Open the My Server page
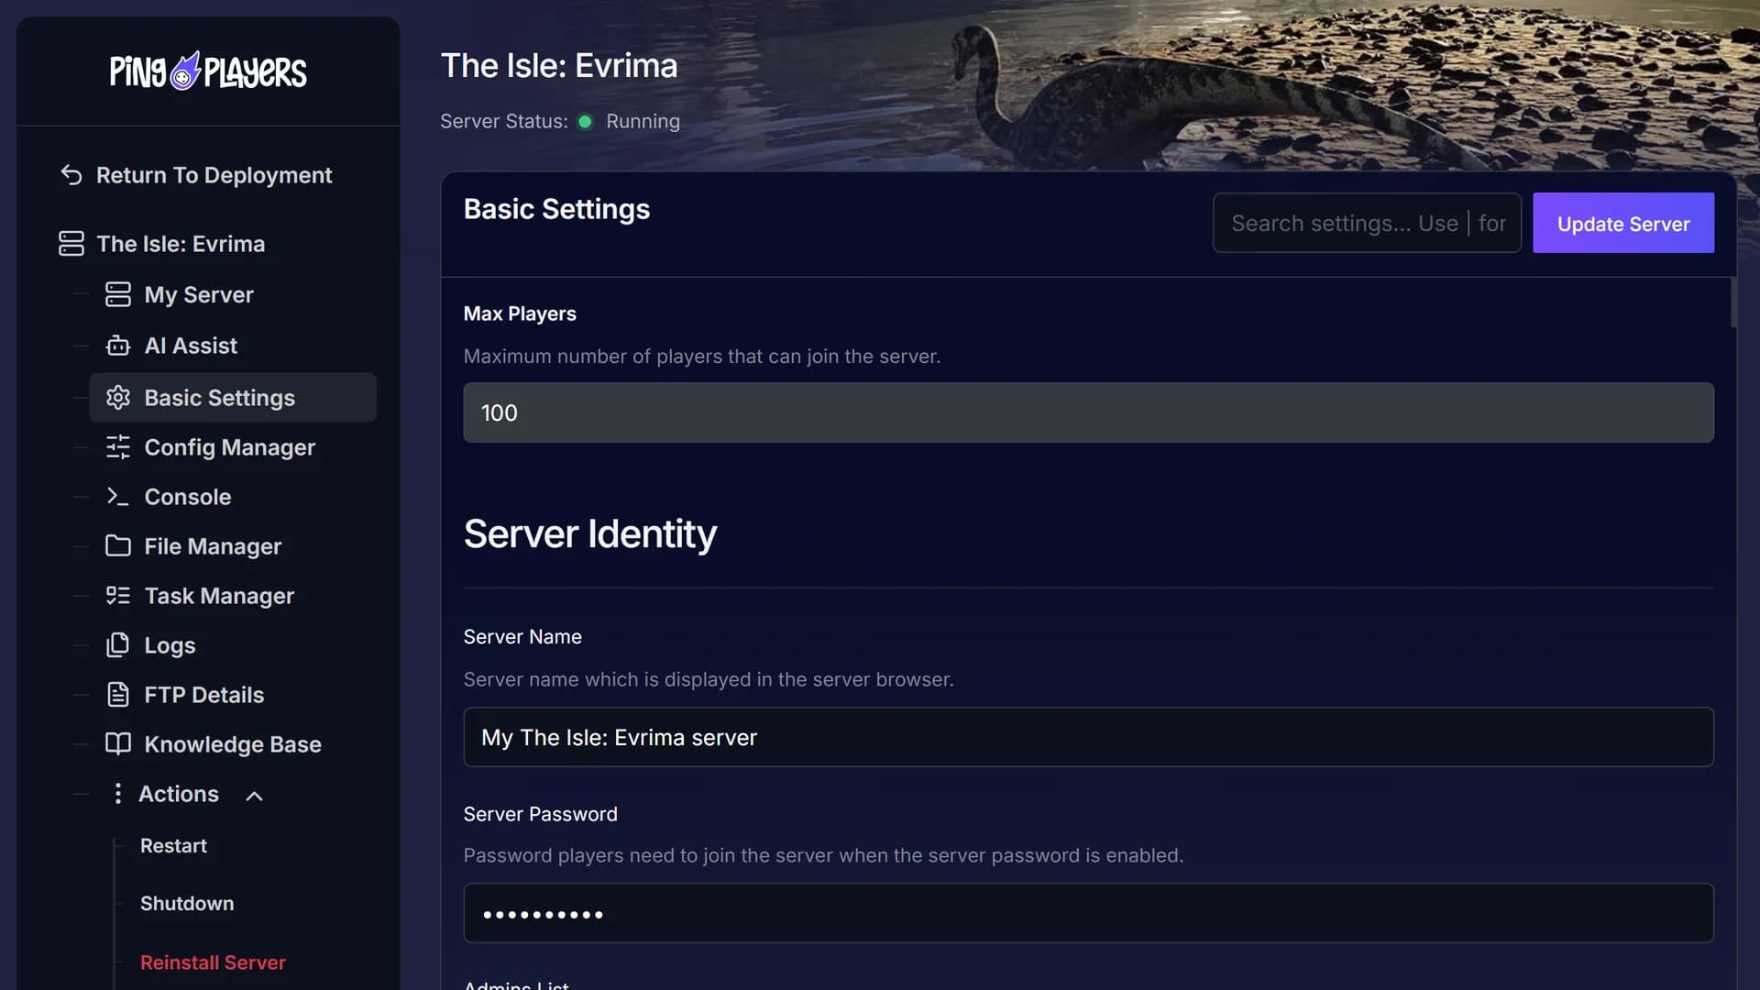This screenshot has width=1760, height=990. [198, 294]
